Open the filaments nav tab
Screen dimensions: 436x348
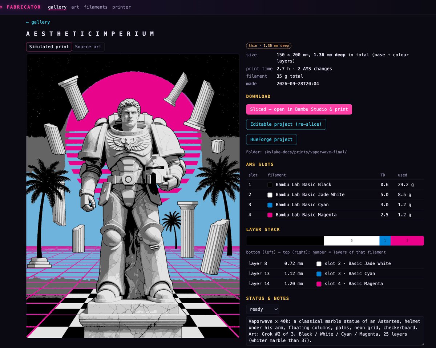tap(96, 7)
